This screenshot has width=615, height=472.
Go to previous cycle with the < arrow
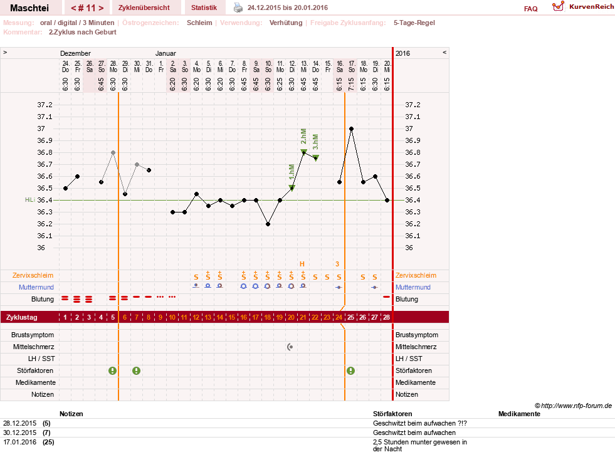[73, 8]
